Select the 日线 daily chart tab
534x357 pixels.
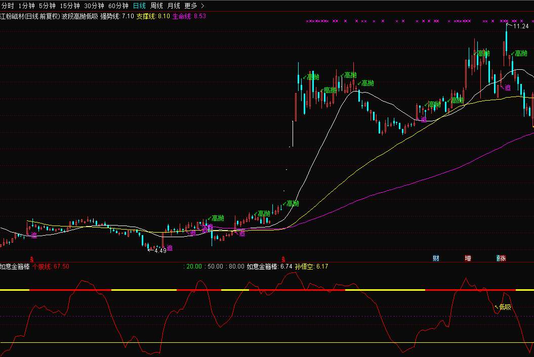pyautogui.click(x=139, y=6)
